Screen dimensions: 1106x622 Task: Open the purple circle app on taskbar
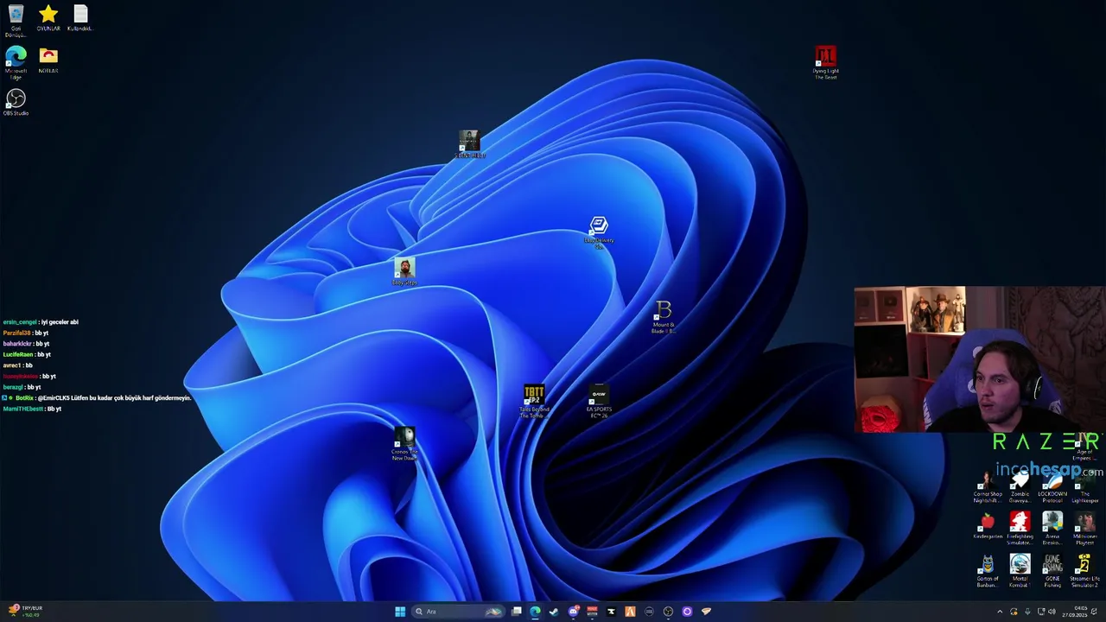(x=687, y=612)
